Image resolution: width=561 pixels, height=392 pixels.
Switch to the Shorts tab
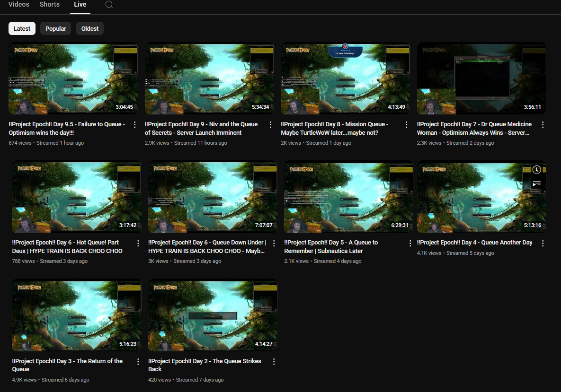pyautogui.click(x=50, y=4)
